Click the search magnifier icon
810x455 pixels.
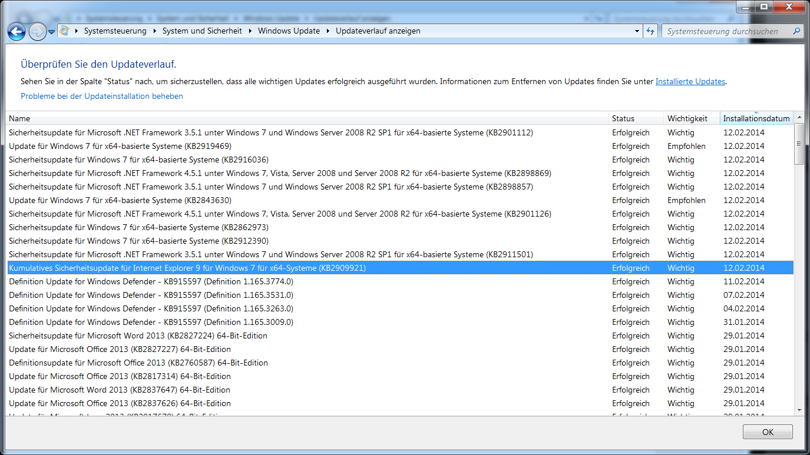(796, 31)
